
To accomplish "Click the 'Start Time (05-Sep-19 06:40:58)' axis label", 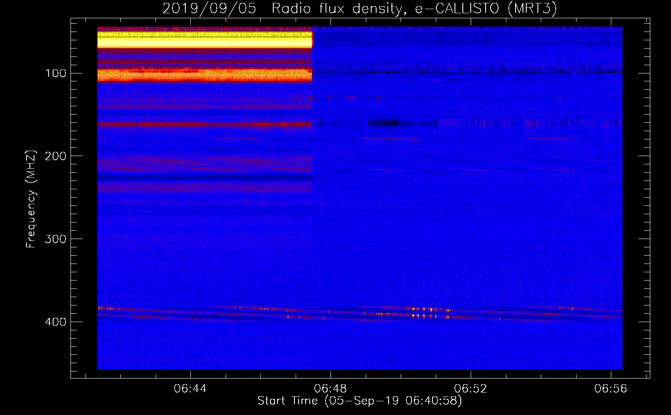I will (360, 401).
